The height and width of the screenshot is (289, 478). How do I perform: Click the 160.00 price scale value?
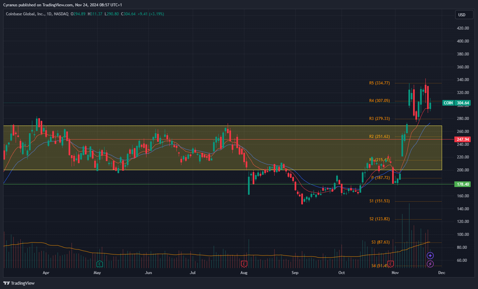(x=463, y=196)
